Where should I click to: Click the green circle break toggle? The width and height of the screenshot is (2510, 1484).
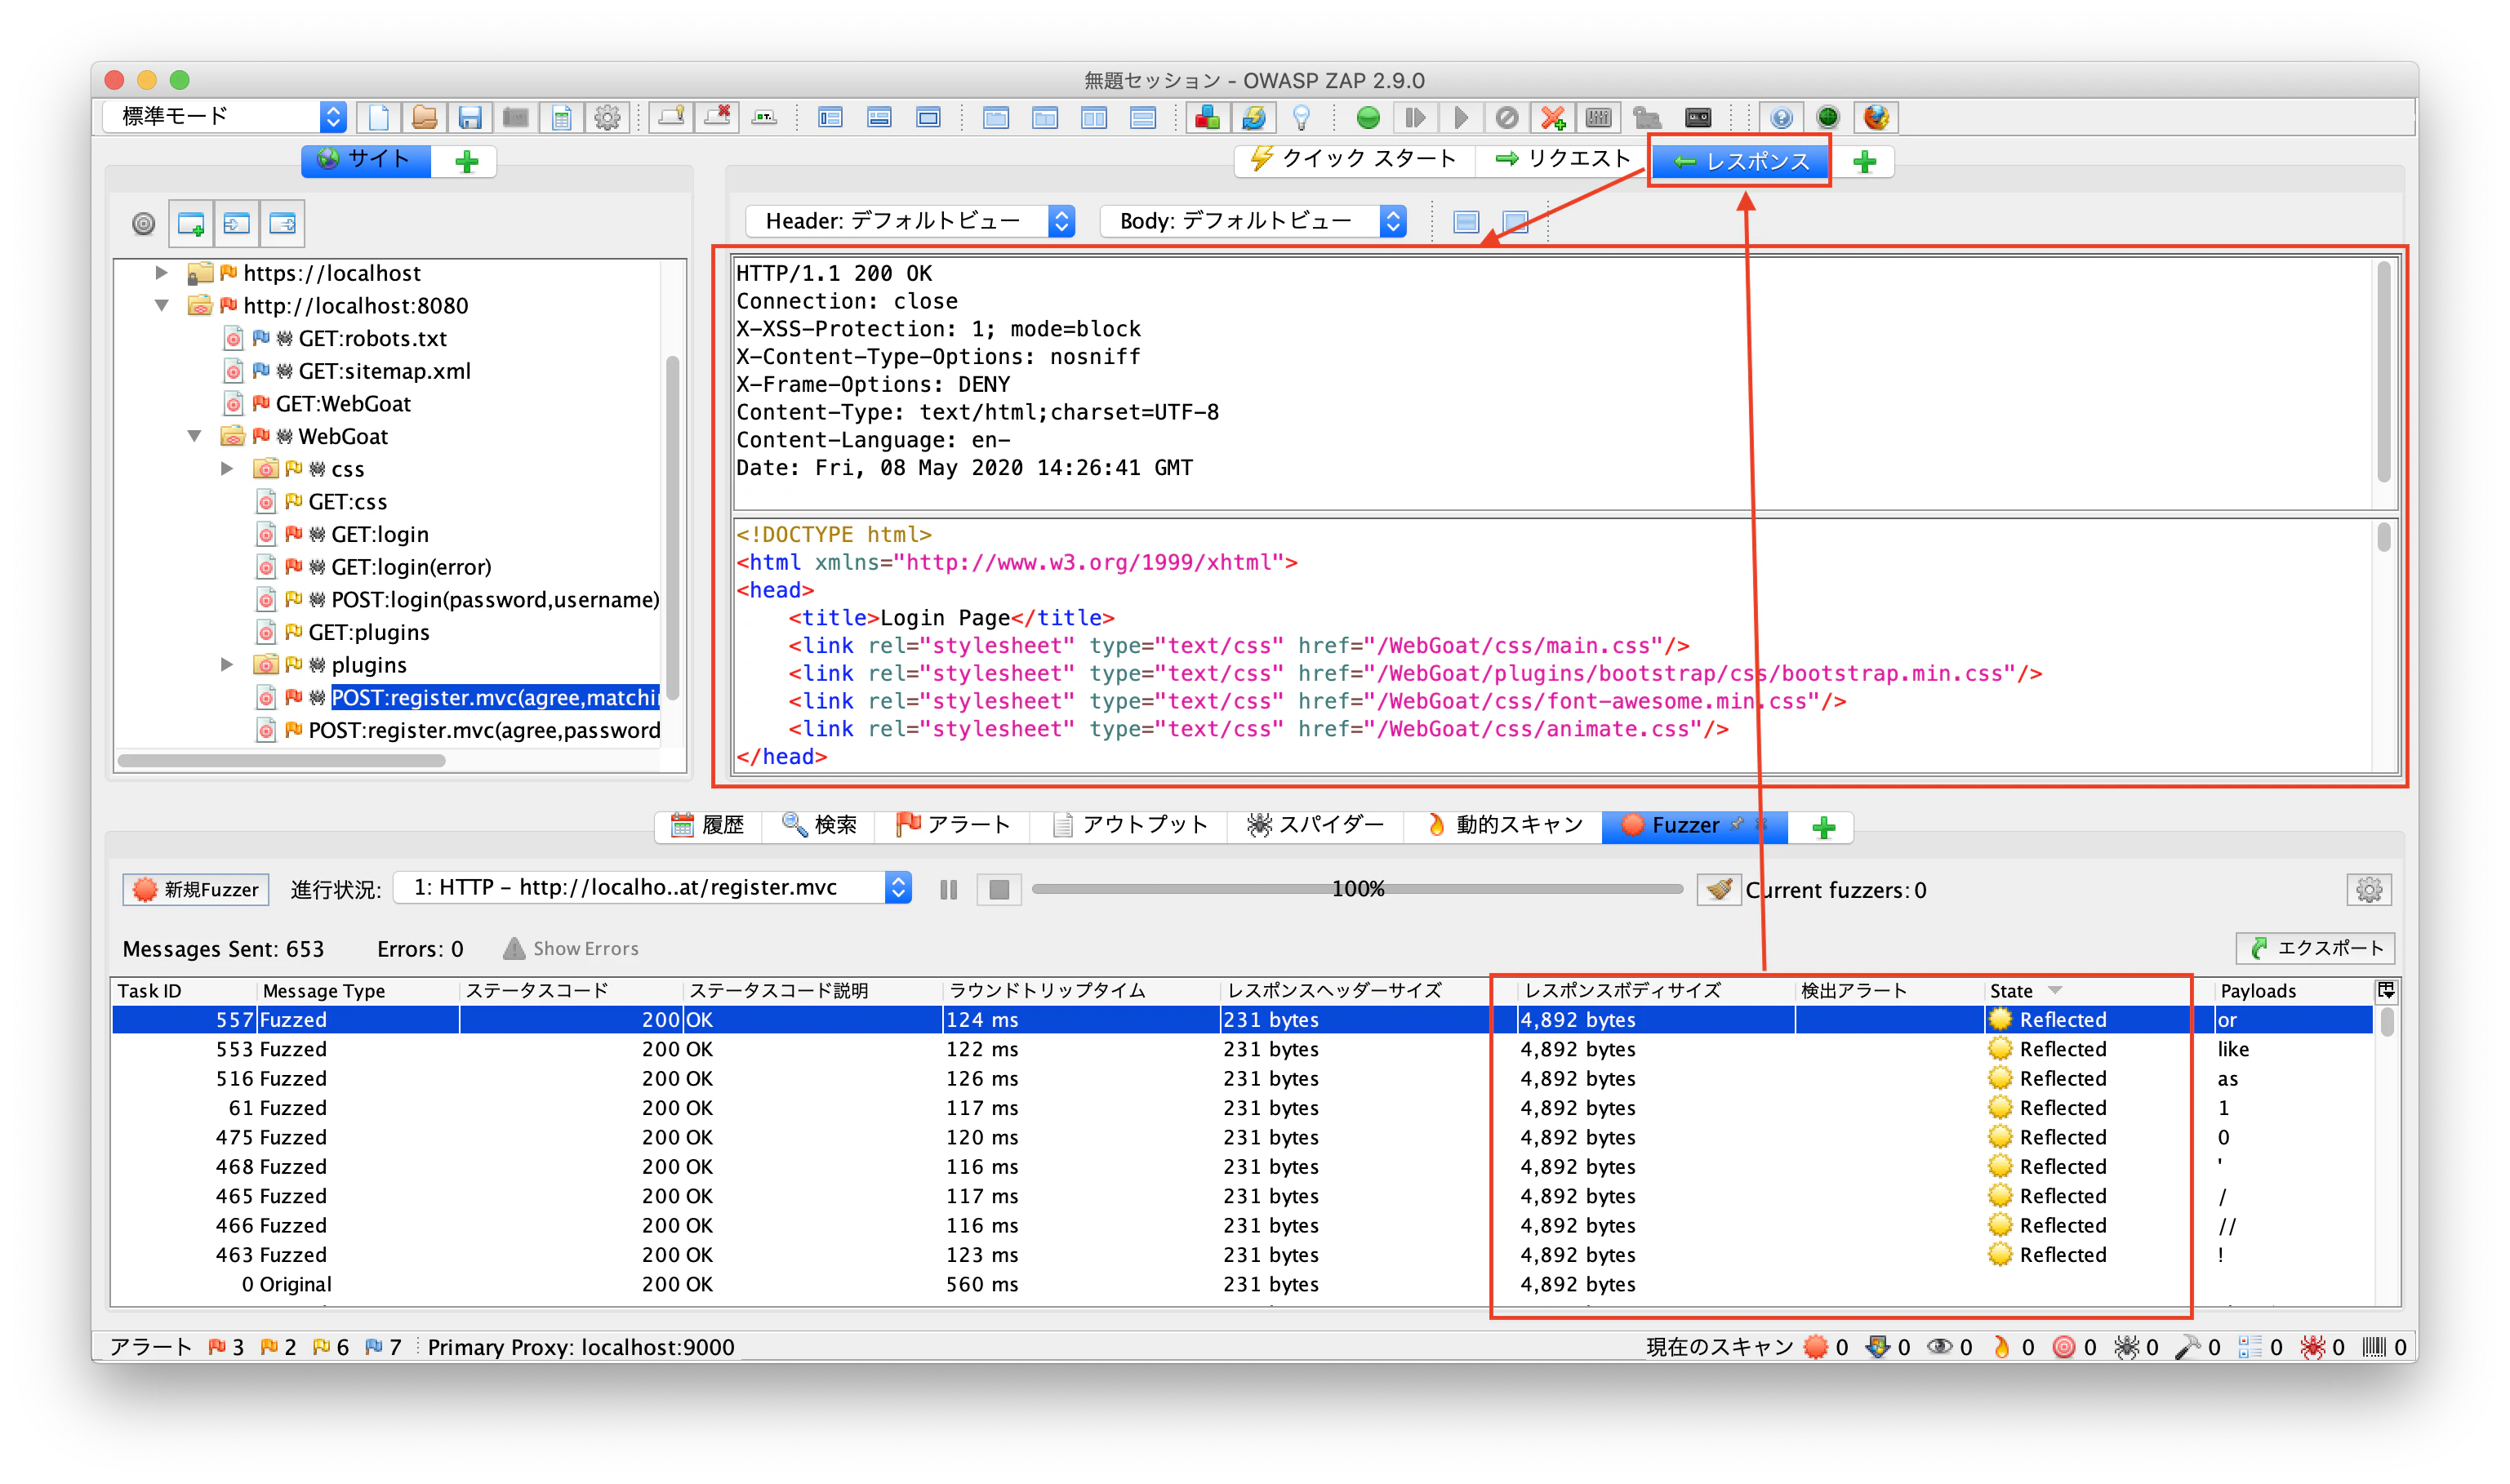pyautogui.click(x=1368, y=118)
